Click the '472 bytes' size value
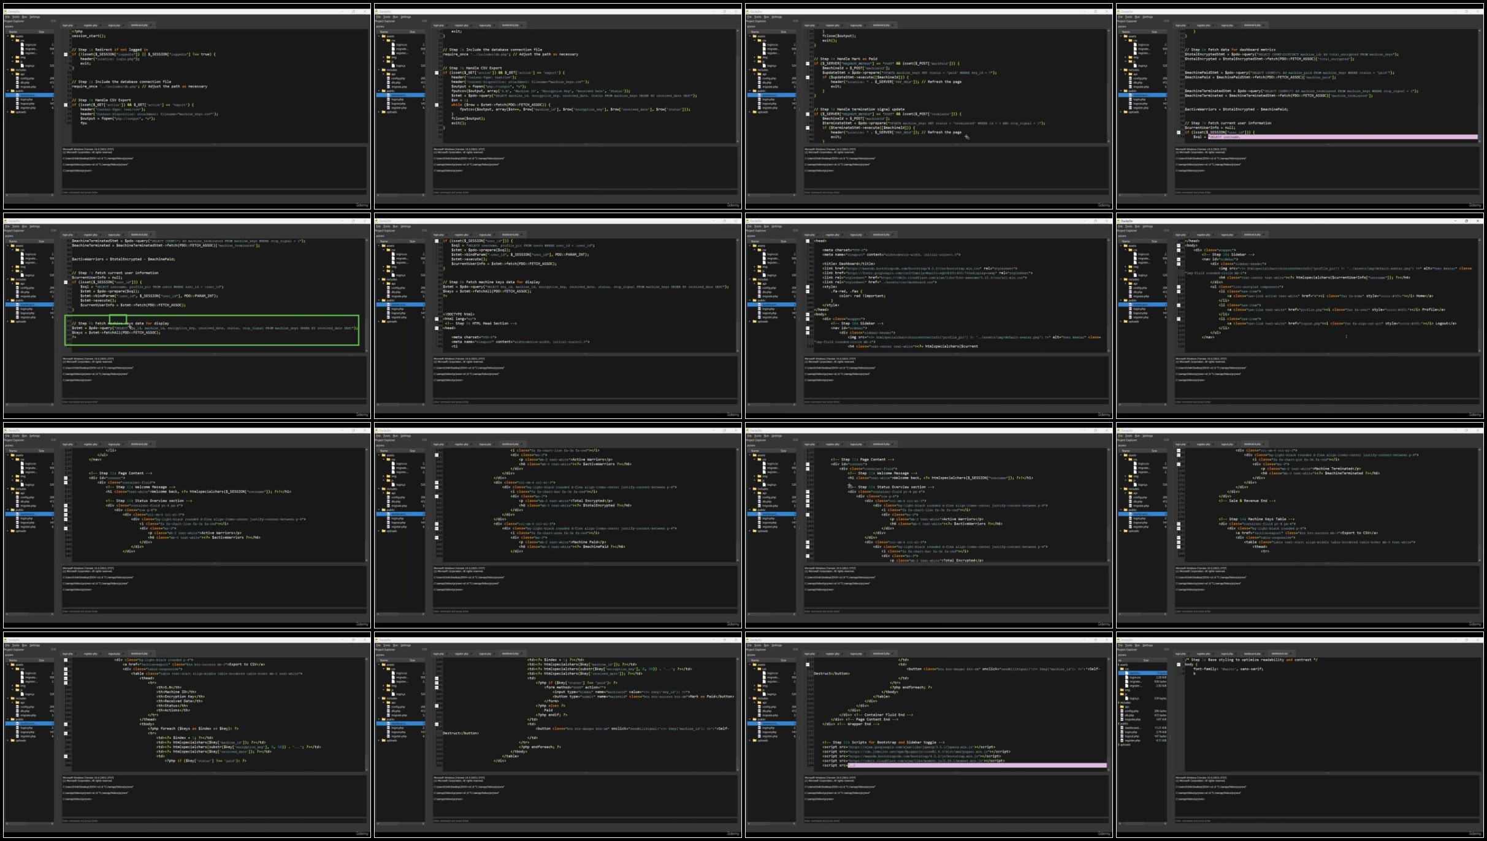Screen dimensions: 1487x841 [x=1160, y=715]
